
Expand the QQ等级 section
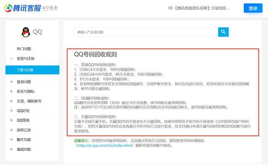pos(11,120)
